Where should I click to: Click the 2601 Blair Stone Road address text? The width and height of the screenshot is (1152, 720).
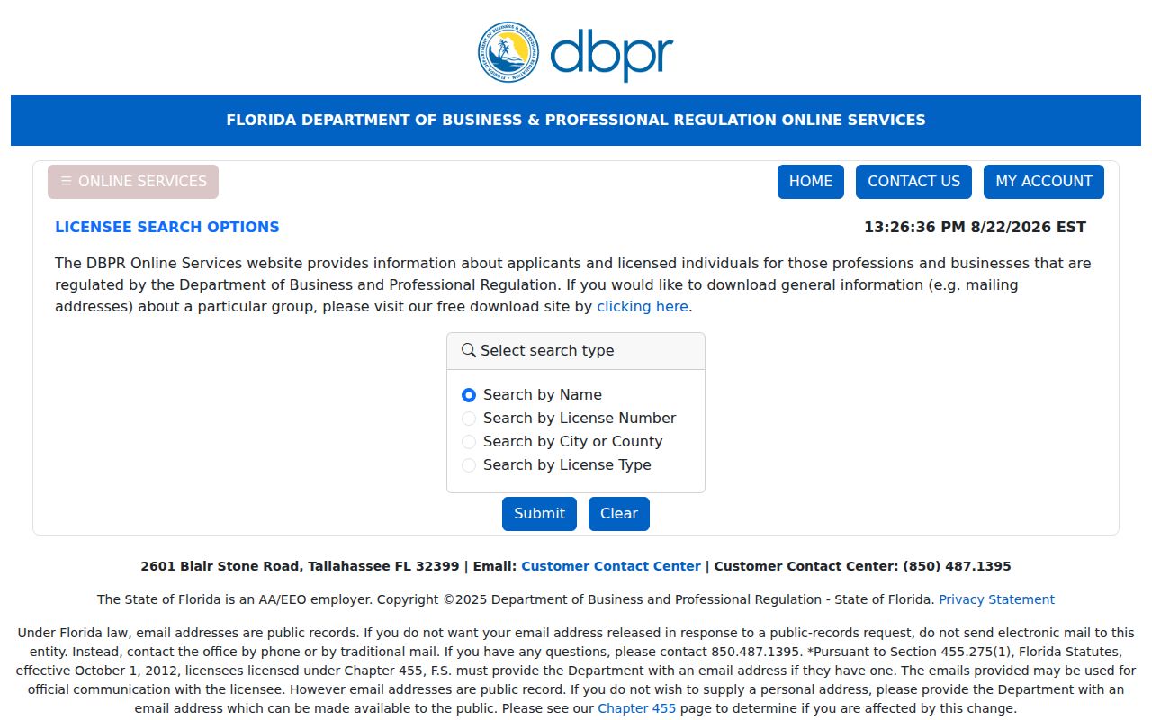(x=300, y=567)
